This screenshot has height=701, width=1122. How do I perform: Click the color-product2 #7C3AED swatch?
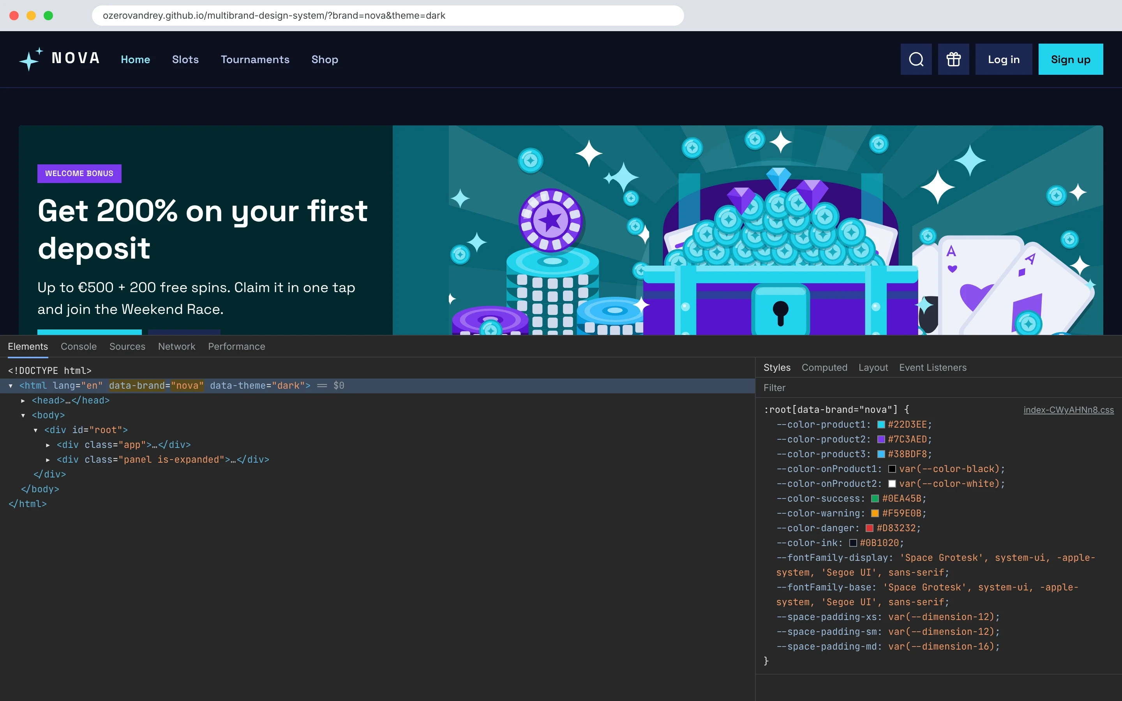coord(881,440)
